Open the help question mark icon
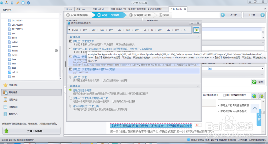The height and width of the screenshot is (144, 268). pos(28,3)
